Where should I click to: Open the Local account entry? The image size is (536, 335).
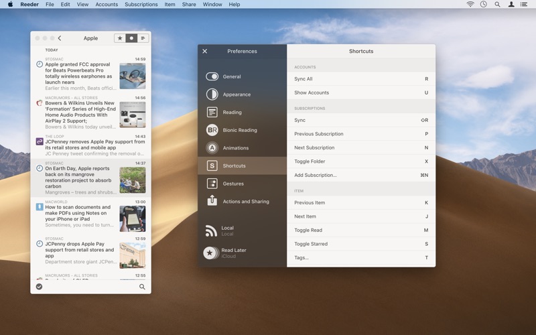click(227, 230)
